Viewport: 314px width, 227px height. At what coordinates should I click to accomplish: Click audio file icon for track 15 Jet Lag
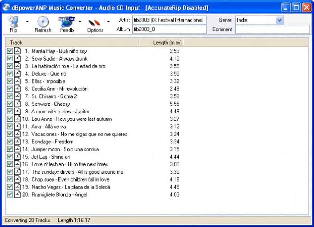tap(18, 156)
